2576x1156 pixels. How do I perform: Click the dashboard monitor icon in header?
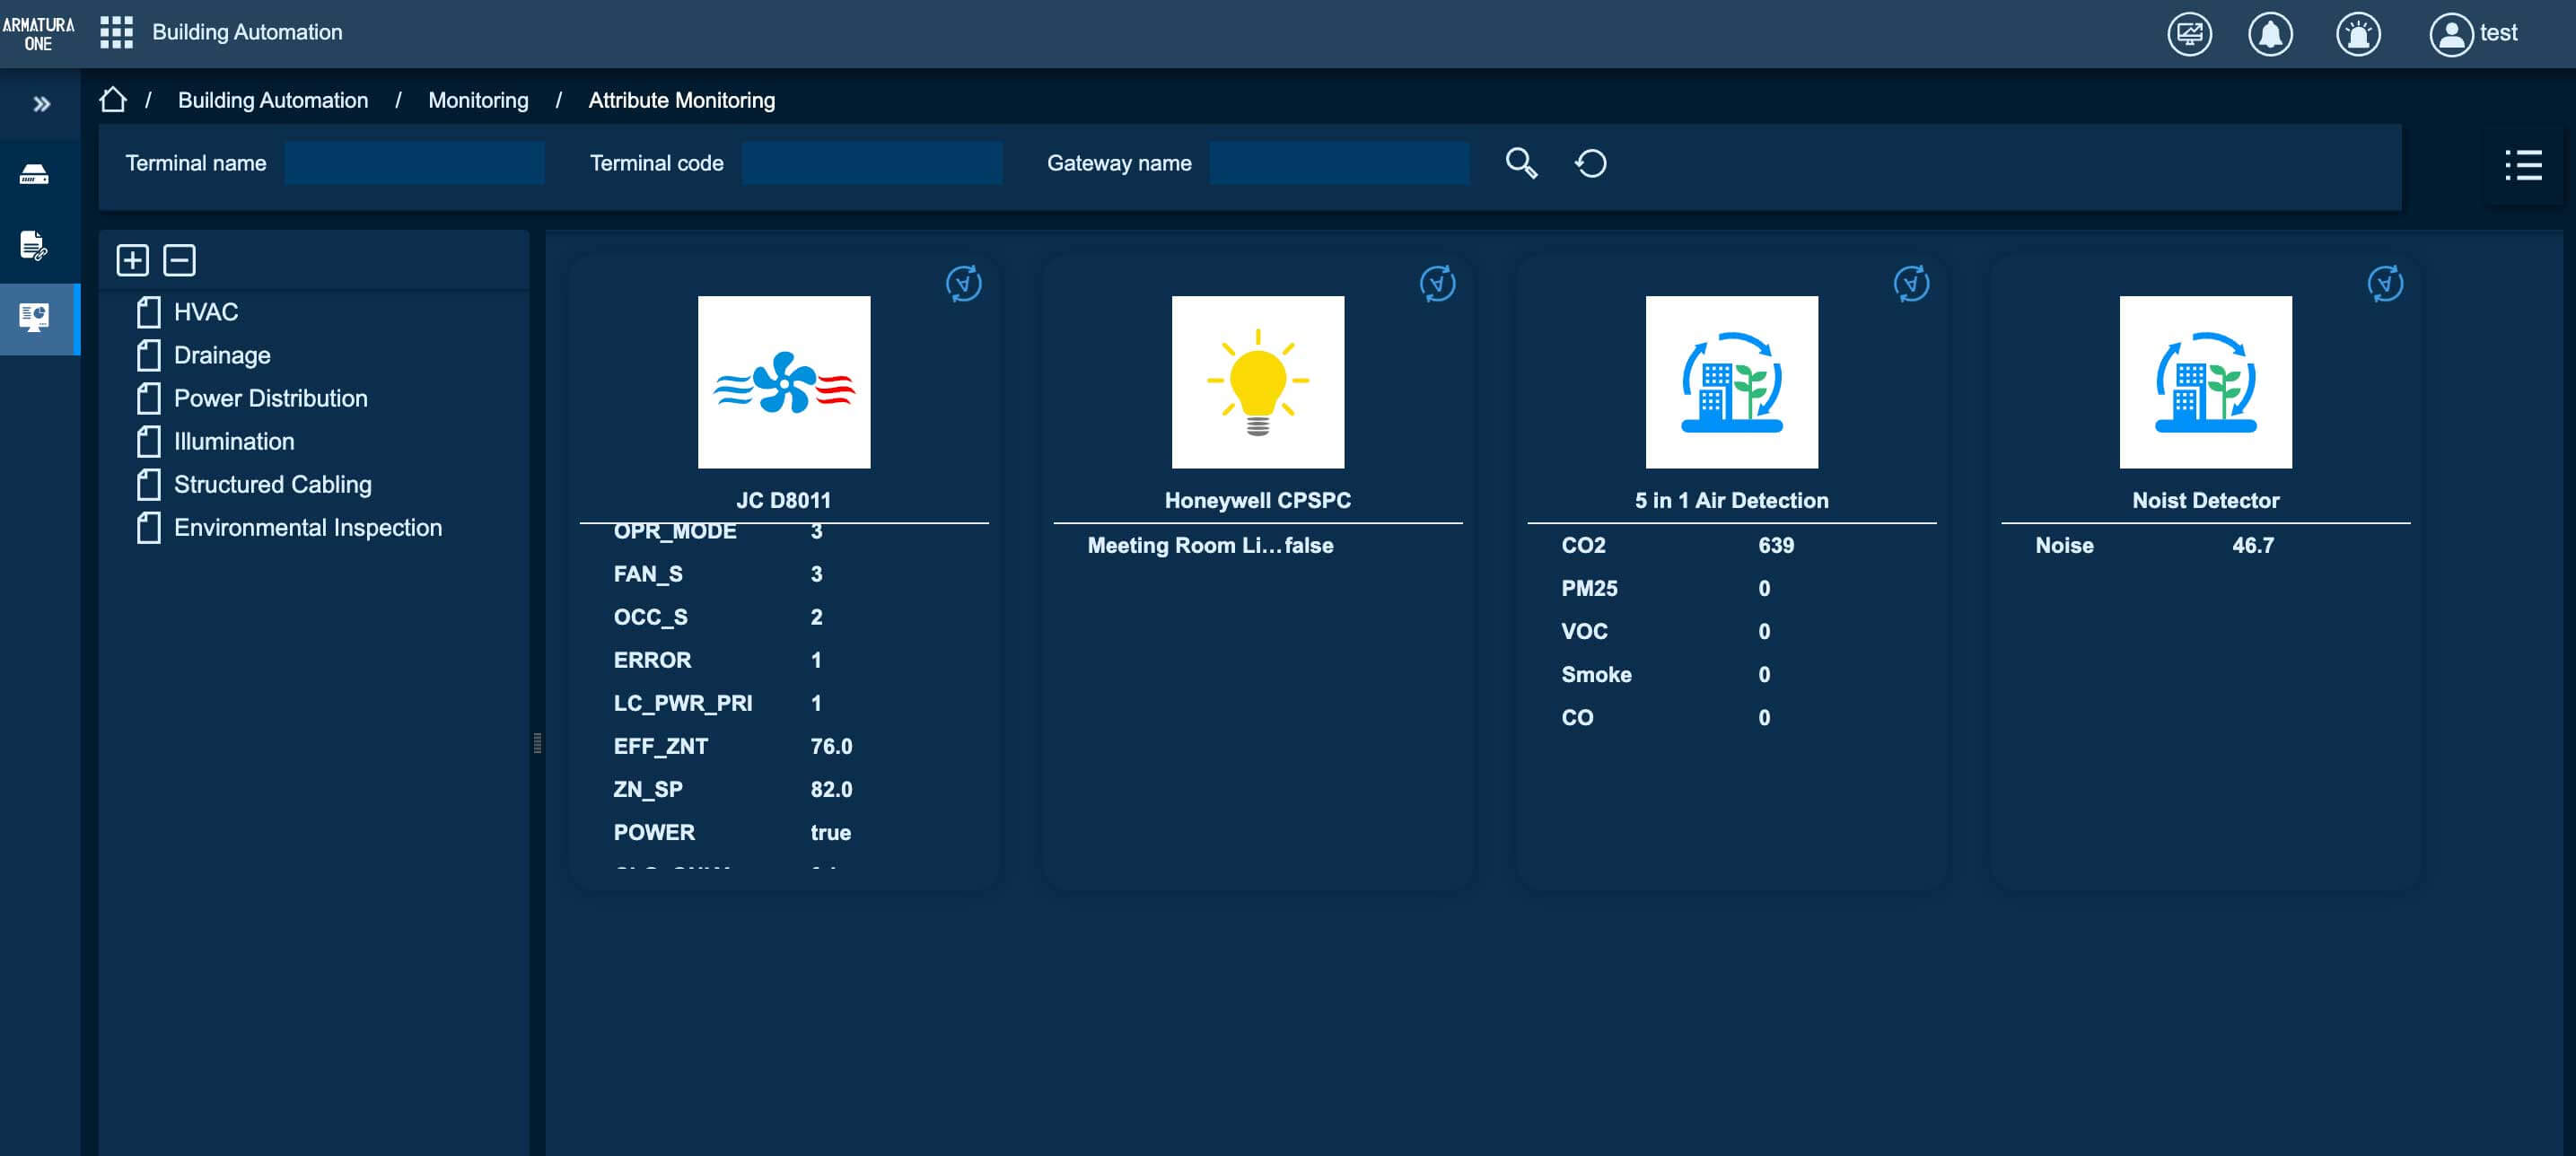[2189, 34]
